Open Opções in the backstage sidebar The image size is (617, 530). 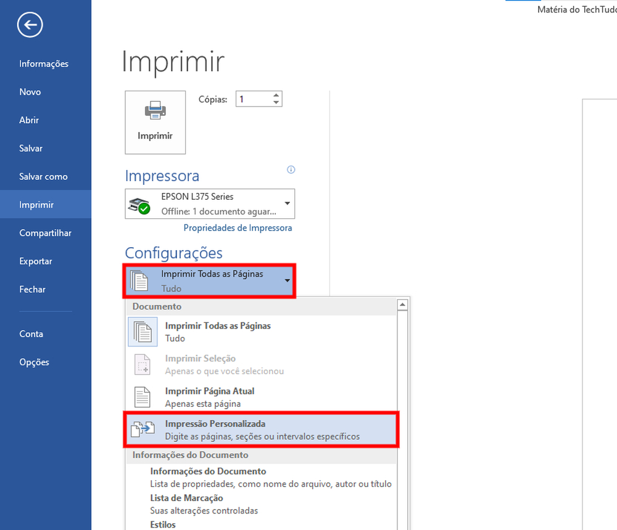pos(34,362)
